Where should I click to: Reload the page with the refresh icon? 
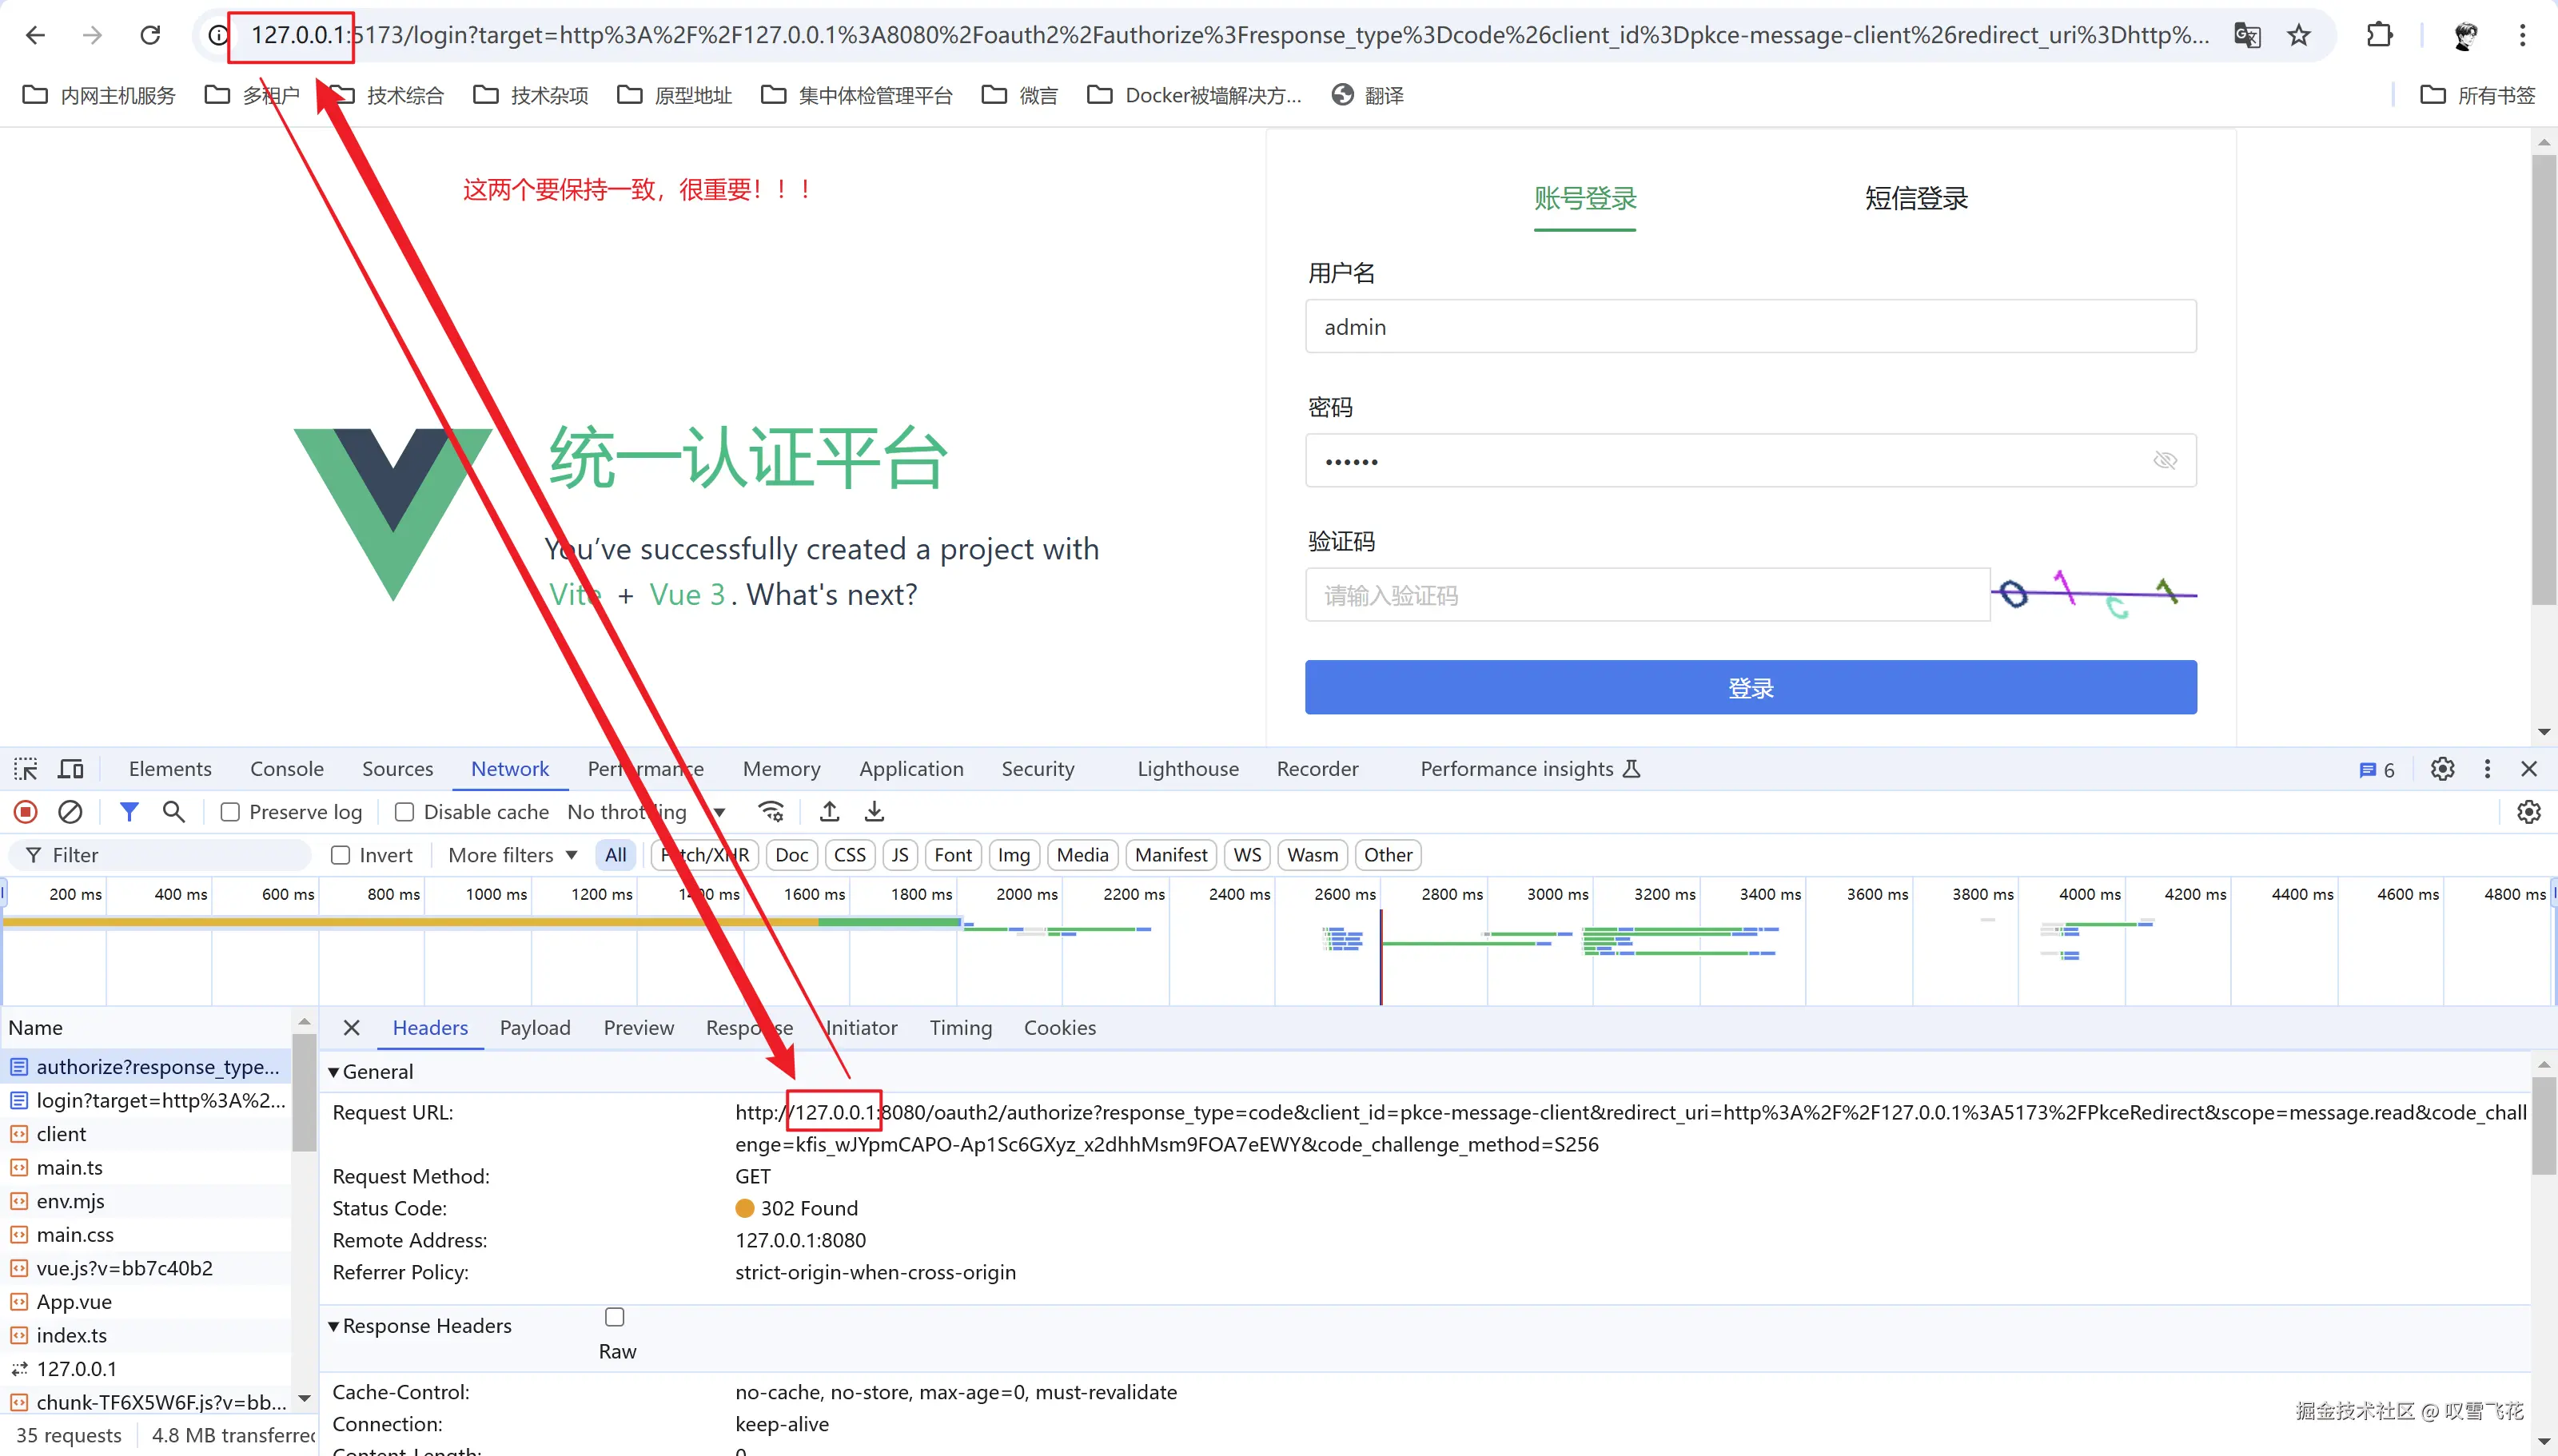coord(150,36)
